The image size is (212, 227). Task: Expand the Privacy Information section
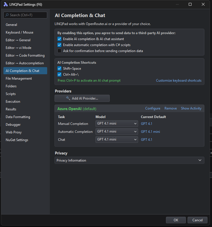(x=129, y=160)
